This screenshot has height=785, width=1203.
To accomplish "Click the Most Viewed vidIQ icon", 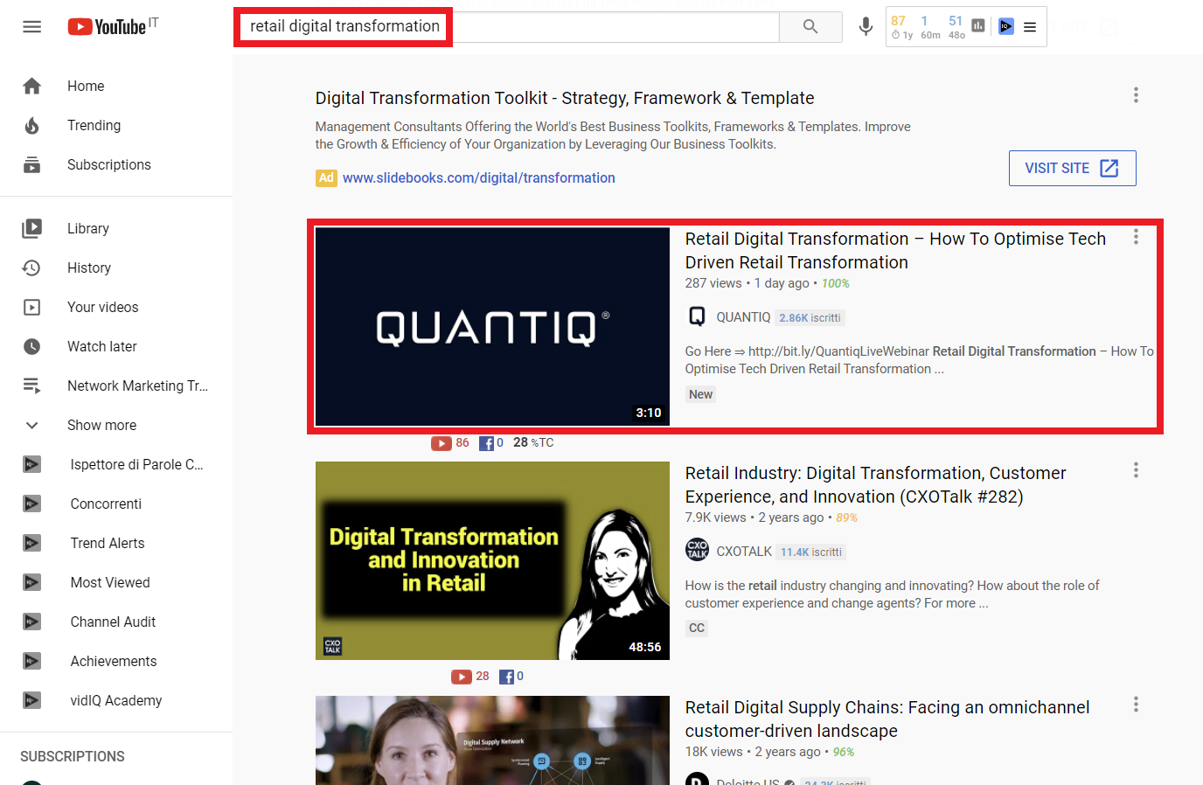I will click(32, 582).
